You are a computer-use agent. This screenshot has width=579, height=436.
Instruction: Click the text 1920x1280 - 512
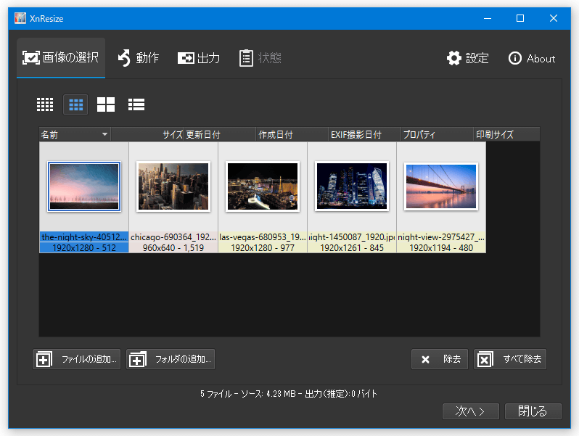pos(84,247)
